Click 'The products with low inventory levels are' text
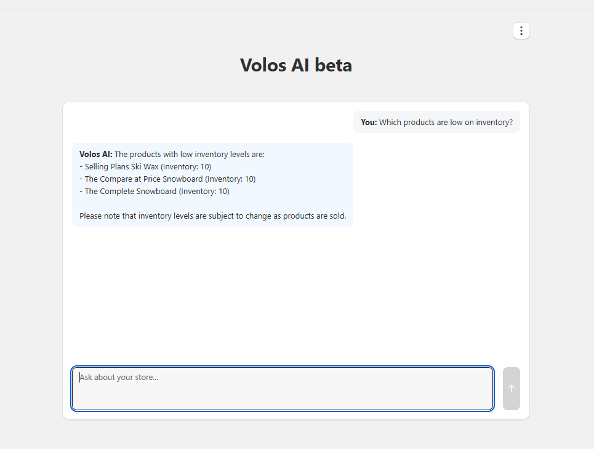This screenshot has width=594, height=449. [190, 154]
